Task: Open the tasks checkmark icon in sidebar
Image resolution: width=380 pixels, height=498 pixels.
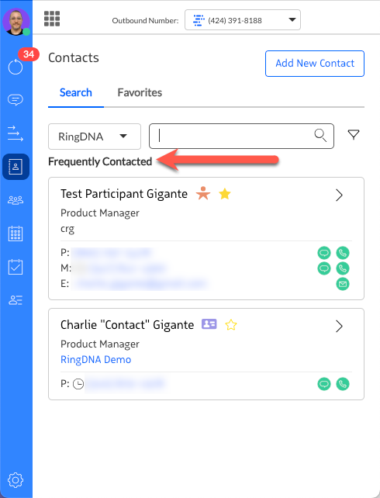Action: tap(16, 267)
